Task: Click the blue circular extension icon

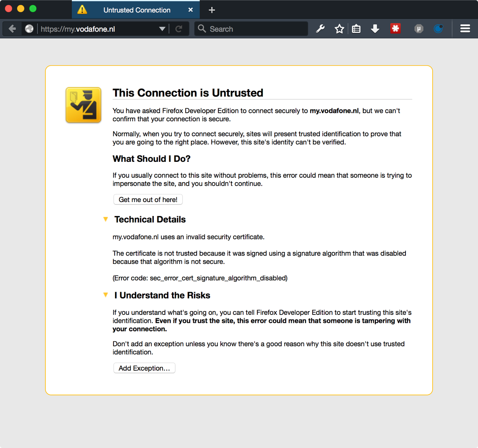Action: pos(438,29)
